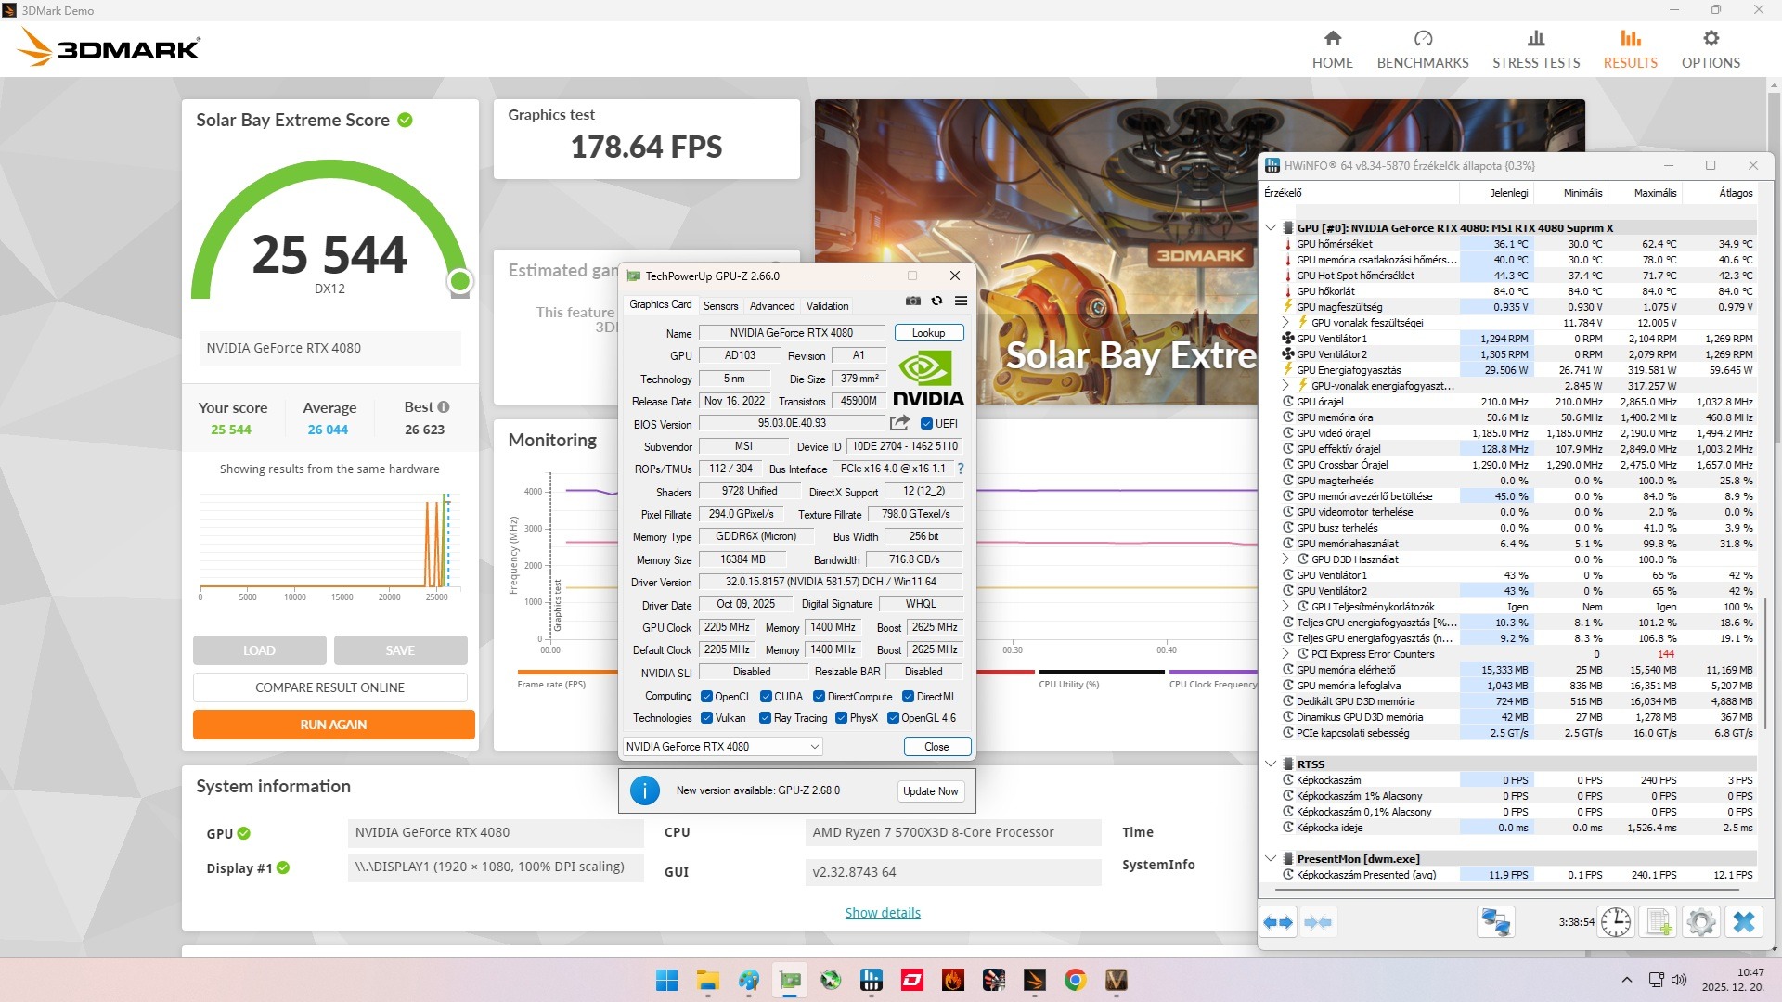Click HWiNFO network computers icon
This screenshot has width=1782, height=1002.
pos(1495,922)
